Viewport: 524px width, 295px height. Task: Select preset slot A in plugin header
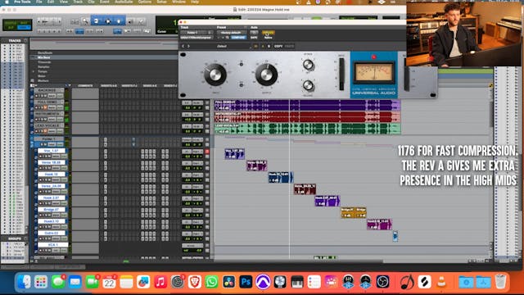click(x=263, y=46)
